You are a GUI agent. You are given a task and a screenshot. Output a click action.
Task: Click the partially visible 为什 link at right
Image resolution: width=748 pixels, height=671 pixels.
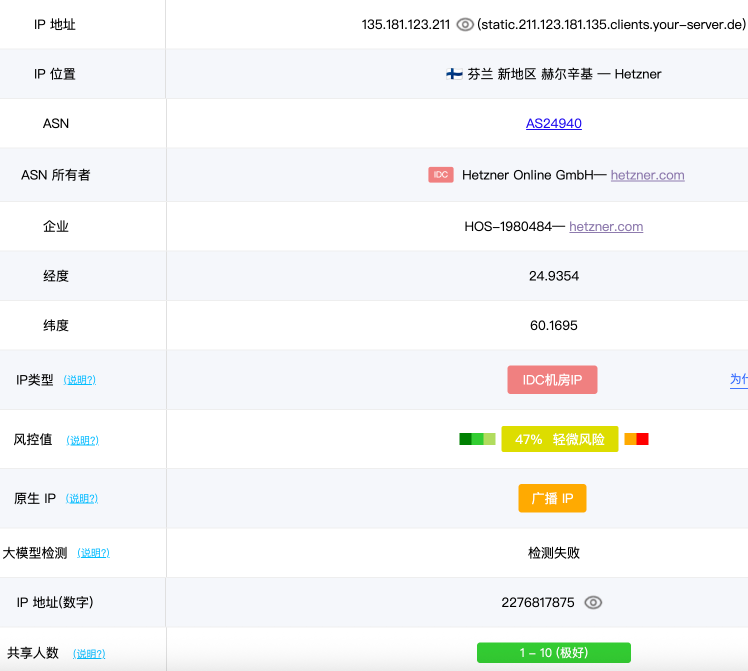coord(738,379)
